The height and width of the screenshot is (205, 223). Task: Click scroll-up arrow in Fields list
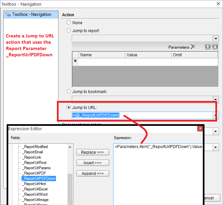[x=70, y=147]
